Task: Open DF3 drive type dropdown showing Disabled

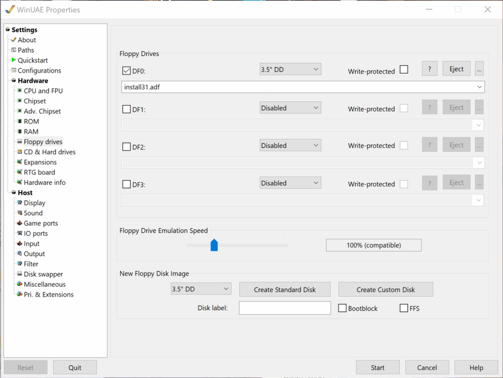Action: click(x=291, y=183)
